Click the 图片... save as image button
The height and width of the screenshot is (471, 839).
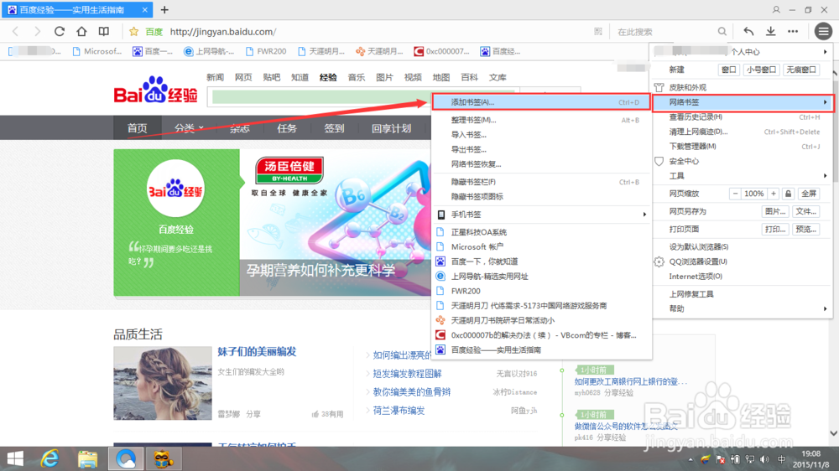click(x=775, y=211)
